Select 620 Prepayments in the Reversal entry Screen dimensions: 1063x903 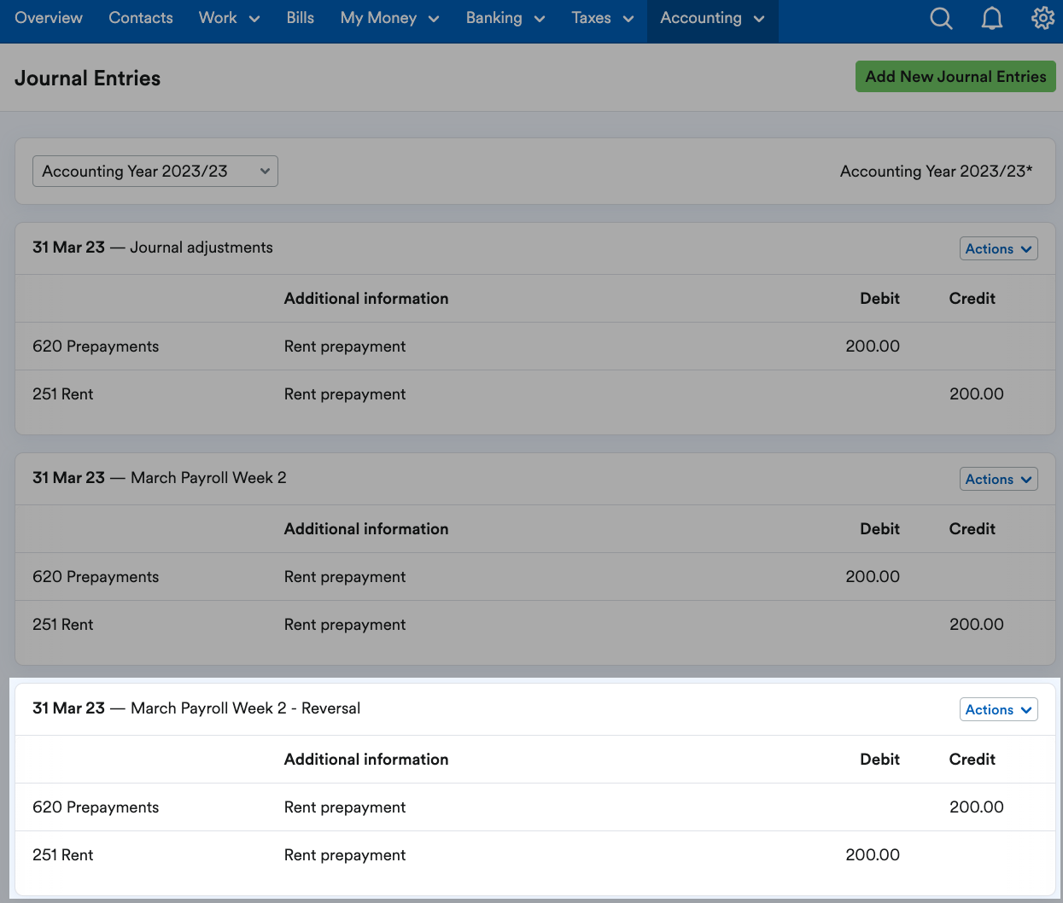pyautogui.click(x=96, y=807)
